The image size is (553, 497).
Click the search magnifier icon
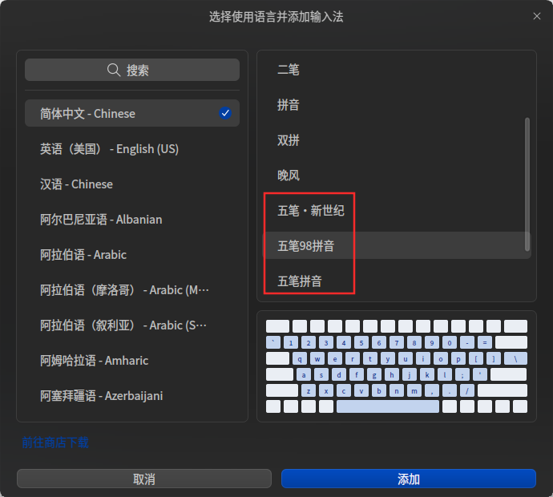[114, 70]
